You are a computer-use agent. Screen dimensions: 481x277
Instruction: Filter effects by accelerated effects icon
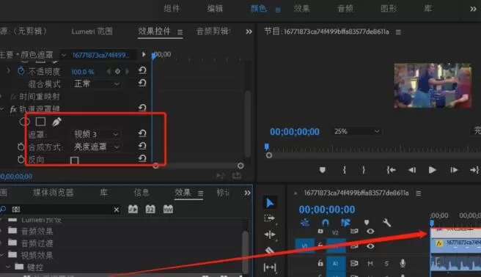(133, 210)
